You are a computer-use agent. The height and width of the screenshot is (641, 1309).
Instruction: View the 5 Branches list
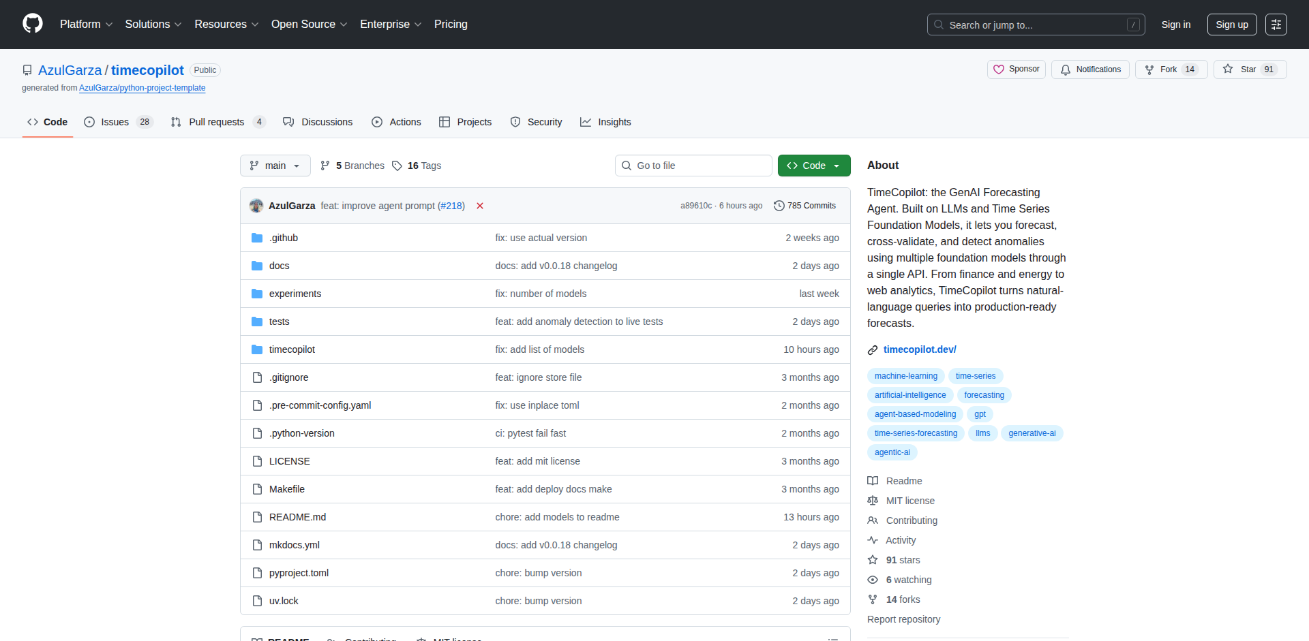tap(352, 166)
